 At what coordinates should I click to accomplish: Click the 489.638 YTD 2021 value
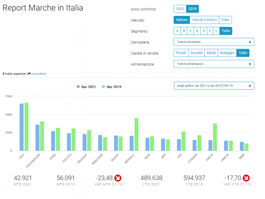[151, 178]
